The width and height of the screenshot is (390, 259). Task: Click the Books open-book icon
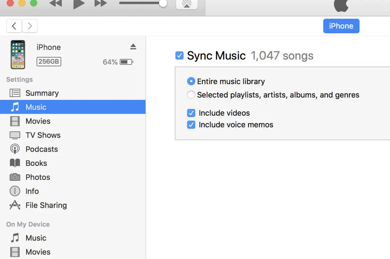click(x=15, y=163)
